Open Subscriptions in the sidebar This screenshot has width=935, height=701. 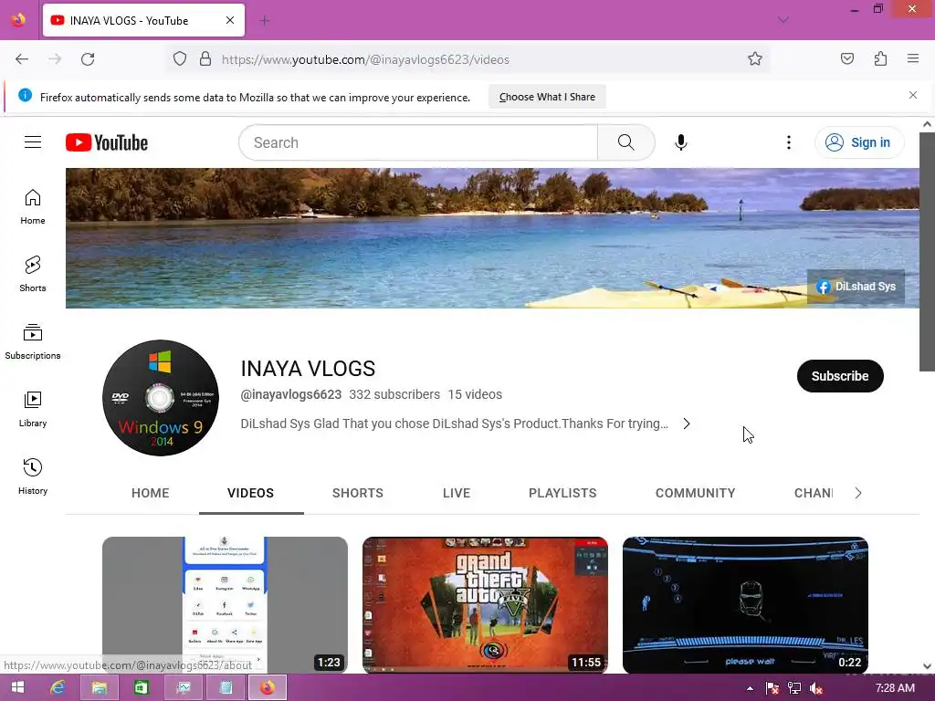pyautogui.click(x=33, y=341)
